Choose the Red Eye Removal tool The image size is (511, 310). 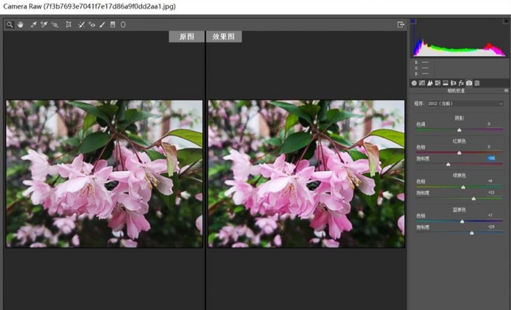pyautogui.click(x=92, y=24)
